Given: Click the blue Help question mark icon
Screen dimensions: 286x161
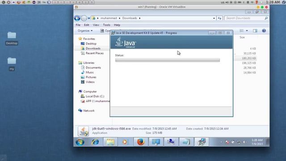Looking at the screenshot, I should point(264,31).
